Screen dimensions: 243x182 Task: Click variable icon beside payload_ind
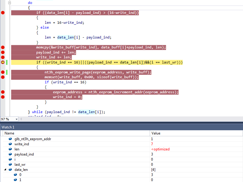[x=10, y=154]
